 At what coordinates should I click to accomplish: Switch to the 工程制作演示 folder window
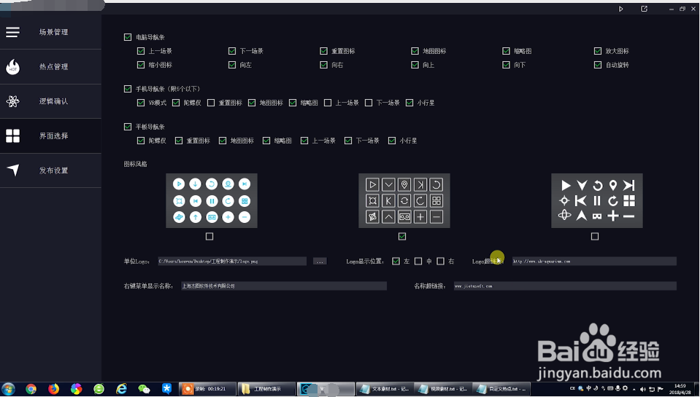tap(266, 389)
